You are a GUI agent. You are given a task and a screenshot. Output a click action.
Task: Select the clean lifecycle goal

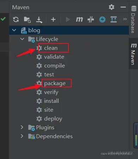51,48
